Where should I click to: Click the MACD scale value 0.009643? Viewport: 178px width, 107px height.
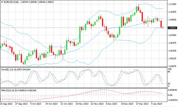point(172,90)
